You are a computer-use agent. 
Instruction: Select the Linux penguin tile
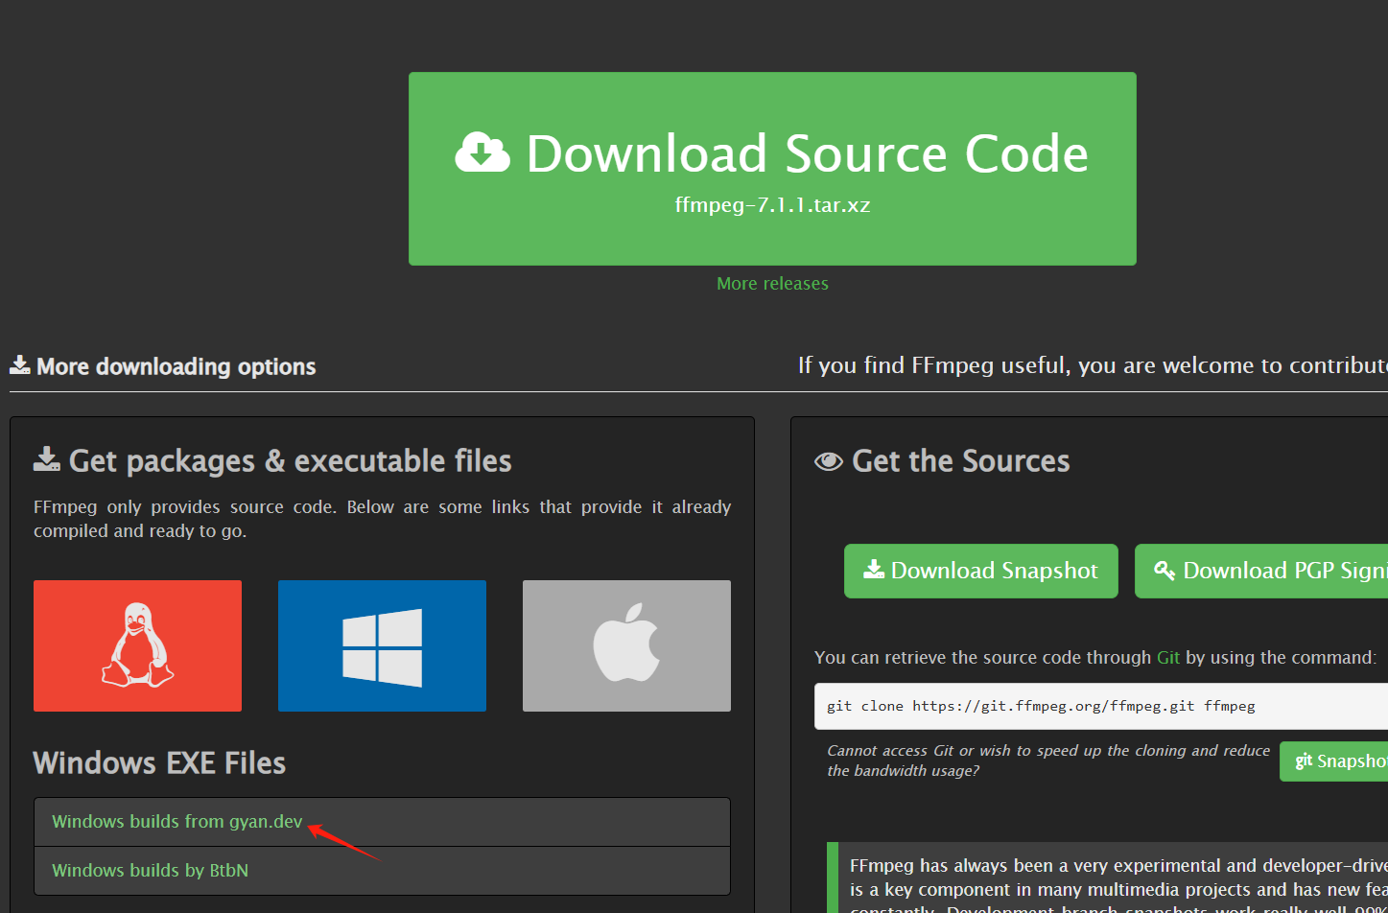[x=137, y=645]
